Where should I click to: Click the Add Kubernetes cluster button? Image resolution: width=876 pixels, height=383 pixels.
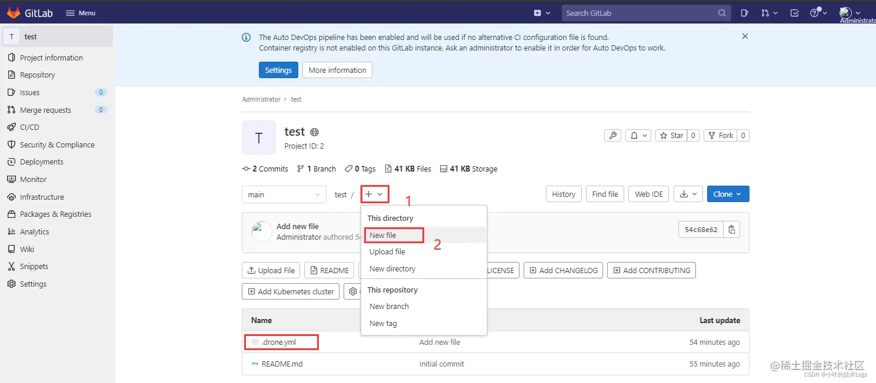click(291, 291)
